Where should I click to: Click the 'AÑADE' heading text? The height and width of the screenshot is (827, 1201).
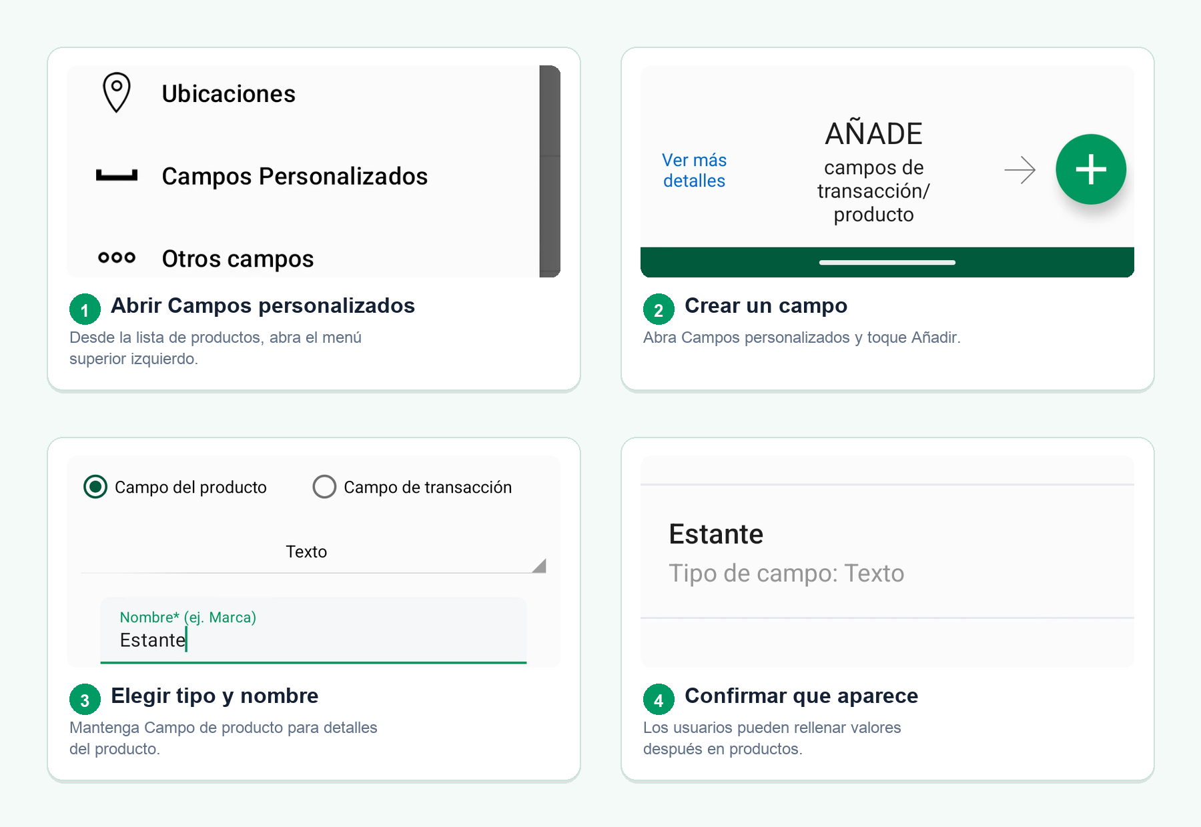tap(873, 133)
